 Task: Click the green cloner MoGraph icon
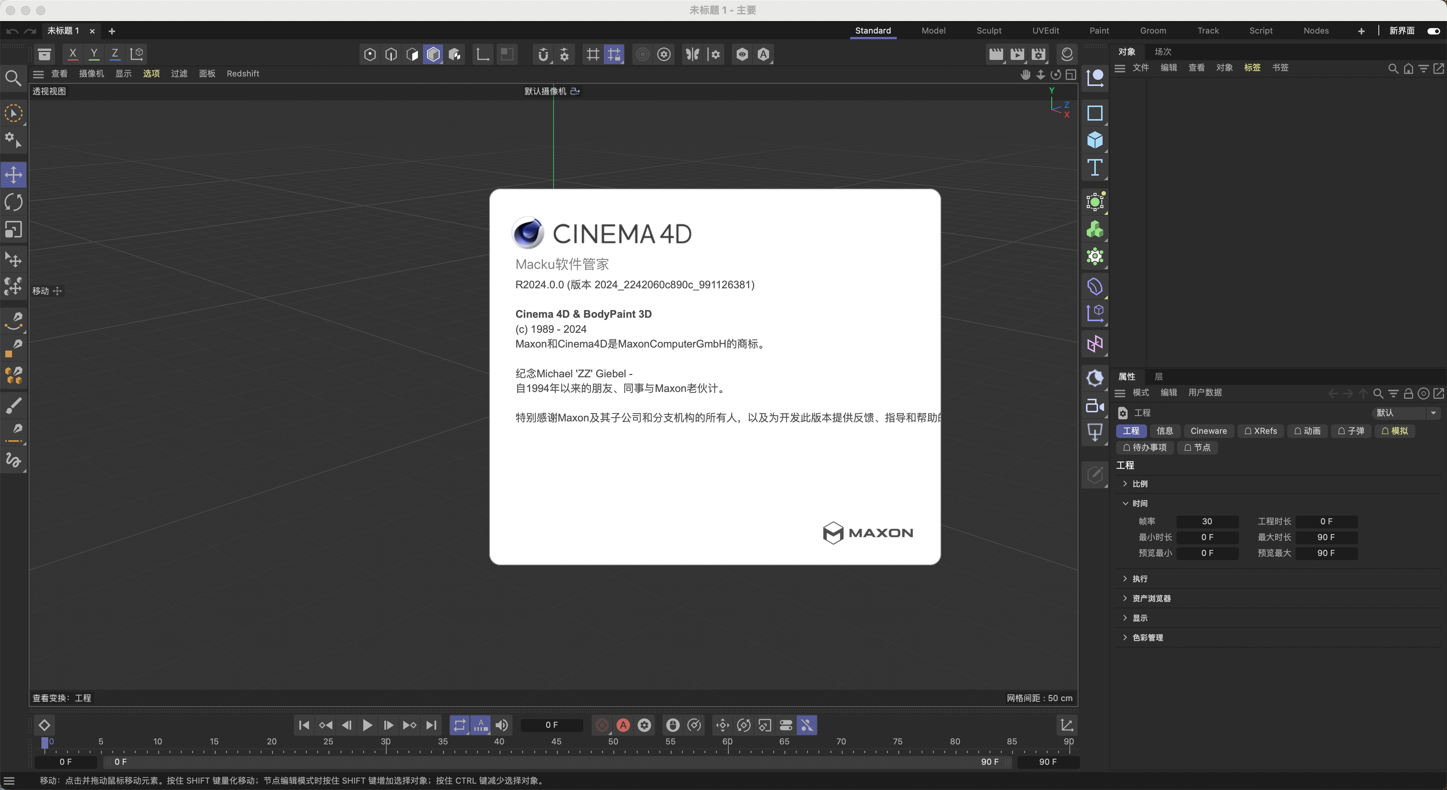coord(1095,229)
